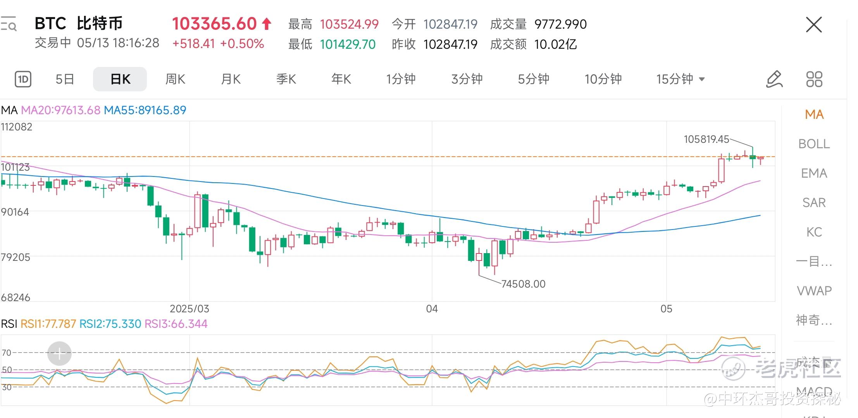The width and height of the screenshot is (858, 418).
Task: Select the VWAP indicator
Action: 814,291
